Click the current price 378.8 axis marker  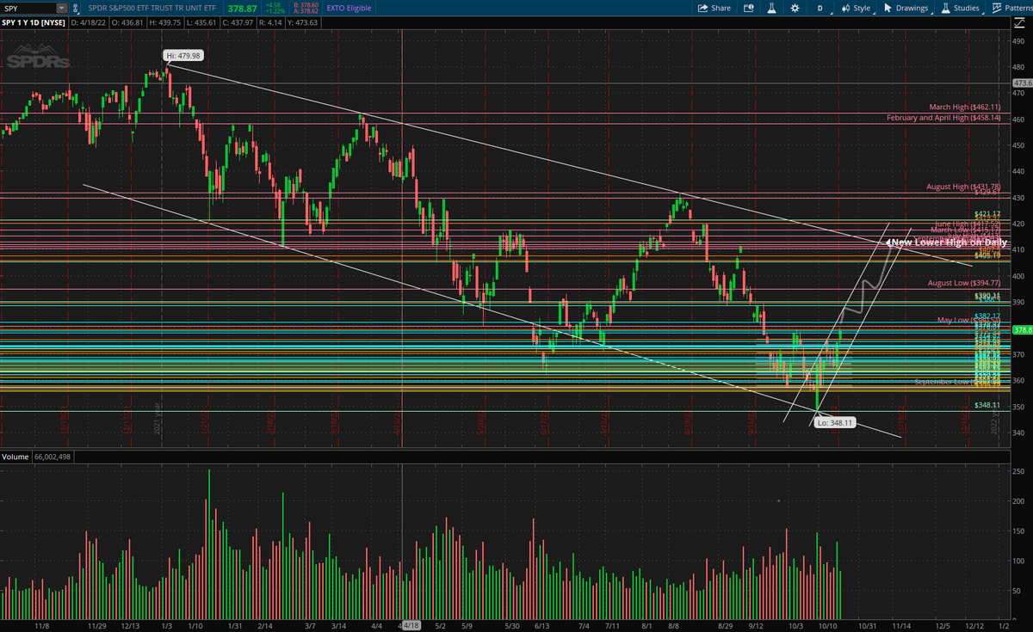(1022, 329)
